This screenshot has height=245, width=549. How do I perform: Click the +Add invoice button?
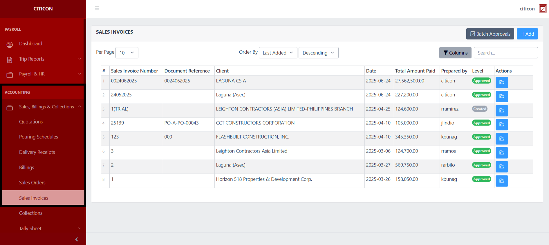point(527,34)
